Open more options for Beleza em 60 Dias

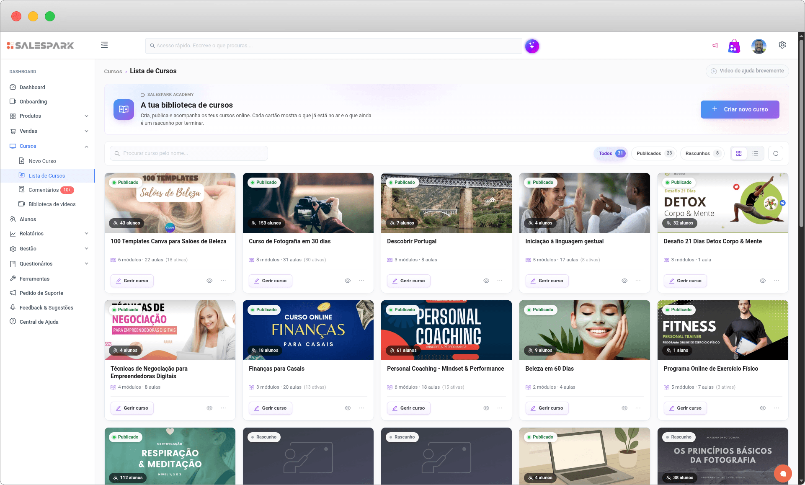click(x=638, y=408)
